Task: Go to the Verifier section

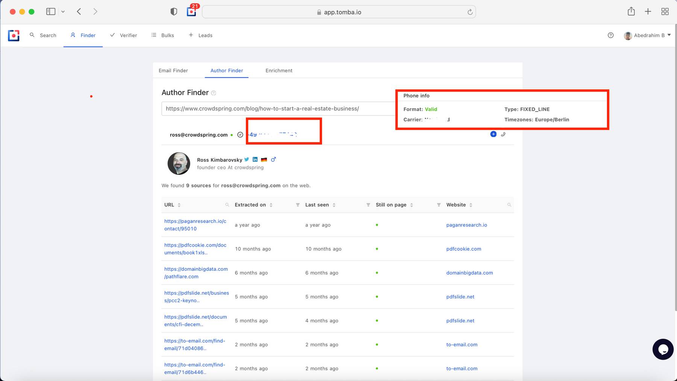Action: click(x=123, y=35)
